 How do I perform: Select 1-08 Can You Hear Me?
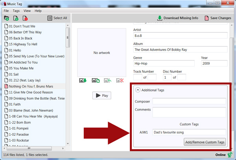(x=33, y=116)
